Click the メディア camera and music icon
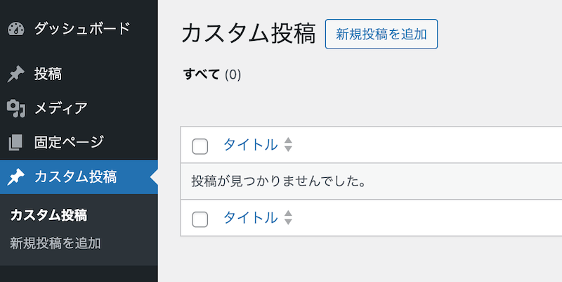562x282 pixels. point(16,108)
